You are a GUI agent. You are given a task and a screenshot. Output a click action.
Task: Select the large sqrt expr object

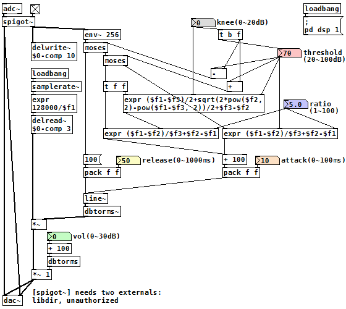coord(193,104)
